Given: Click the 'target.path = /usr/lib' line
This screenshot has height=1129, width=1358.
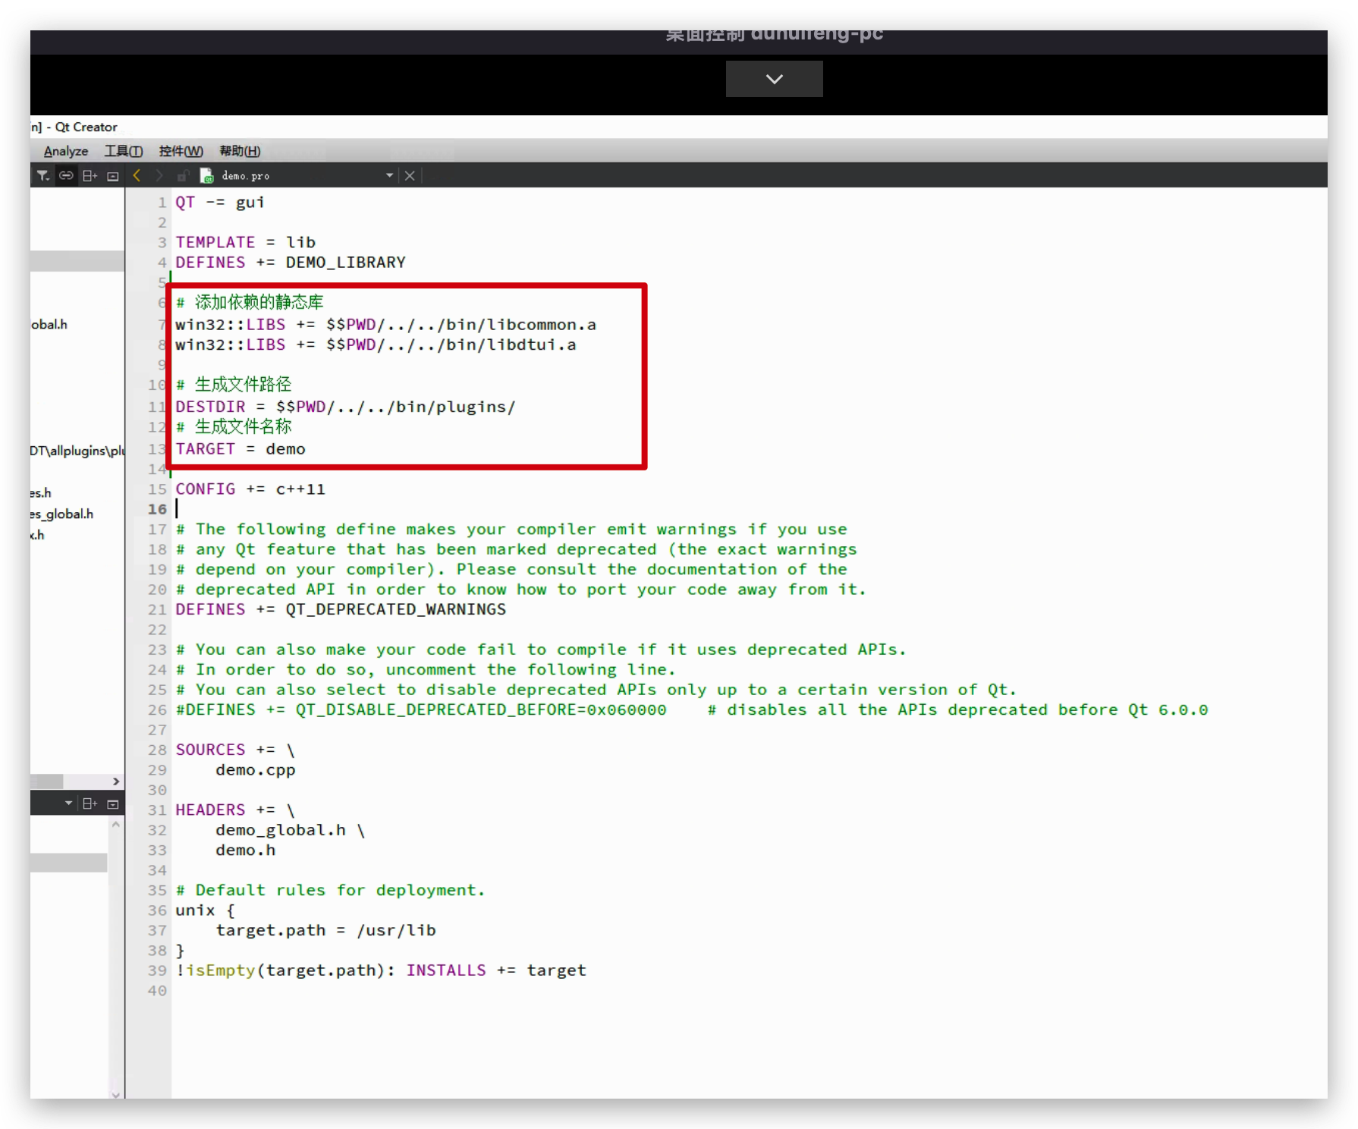Looking at the screenshot, I should pyautogui.click(x=326, y=930).
